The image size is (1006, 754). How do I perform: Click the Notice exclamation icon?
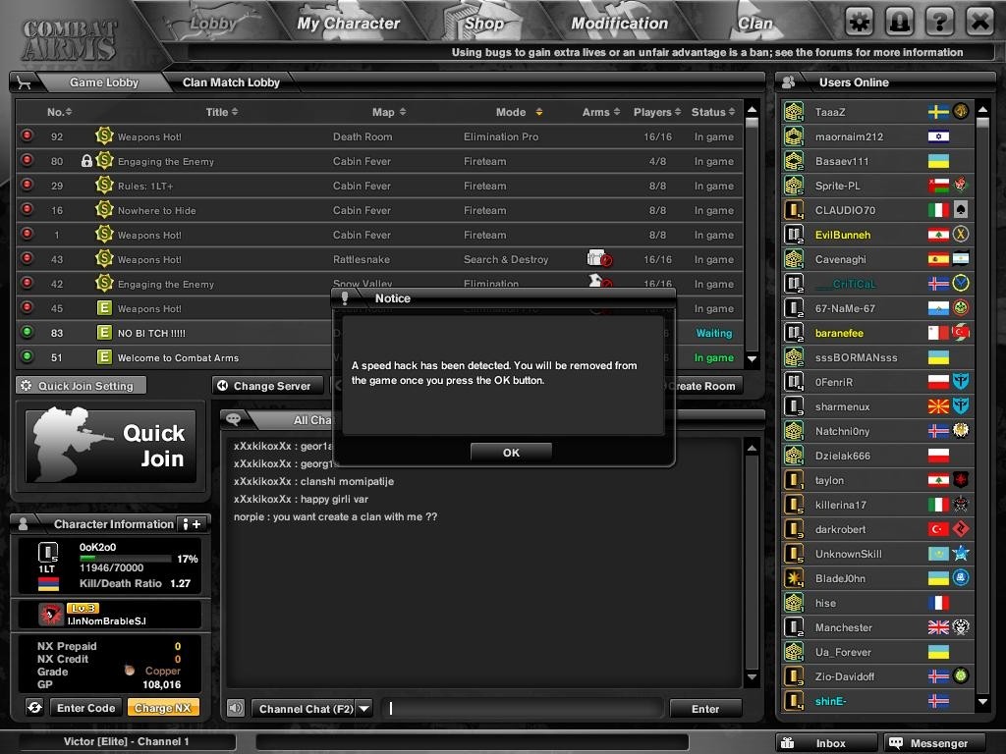pos(345,298)
